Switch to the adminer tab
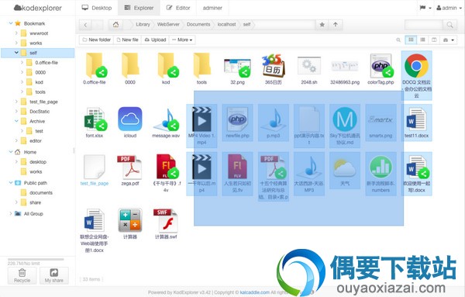The height and width of the screenshot is (297, 465). [x=212, y=8]
